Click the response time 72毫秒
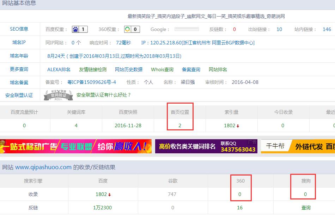 tap(123, 43)
